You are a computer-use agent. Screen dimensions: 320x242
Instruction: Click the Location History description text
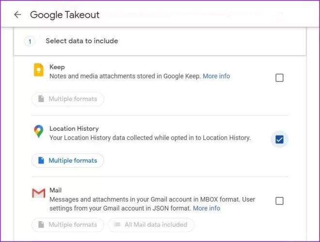tap(150, 138)
